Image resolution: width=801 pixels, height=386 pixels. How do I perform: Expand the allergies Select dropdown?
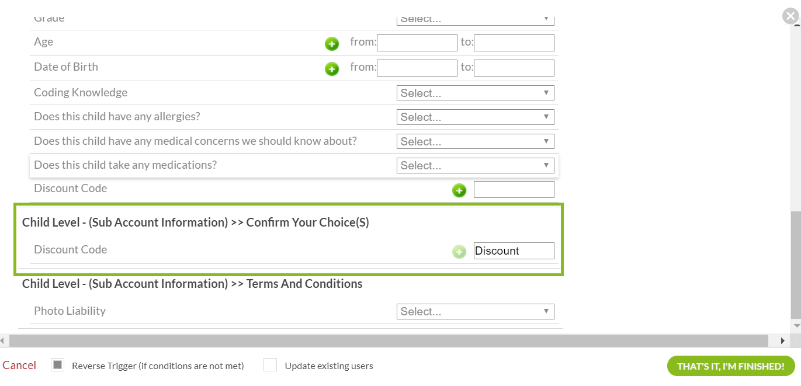point(475,117)
